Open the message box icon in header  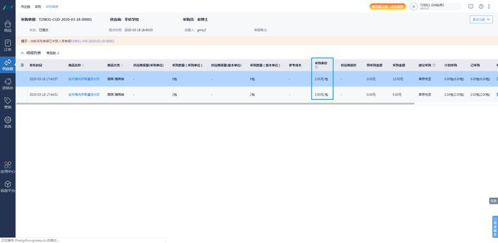click(471, 6)
